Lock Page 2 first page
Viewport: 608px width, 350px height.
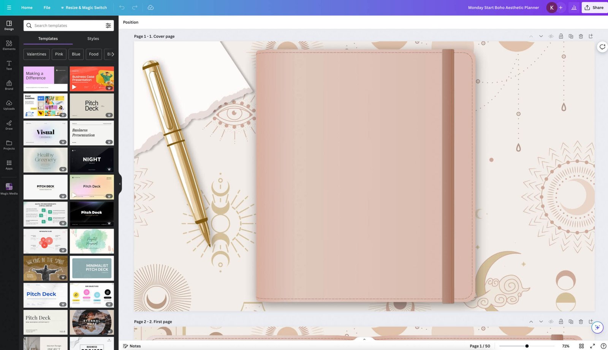561,322
